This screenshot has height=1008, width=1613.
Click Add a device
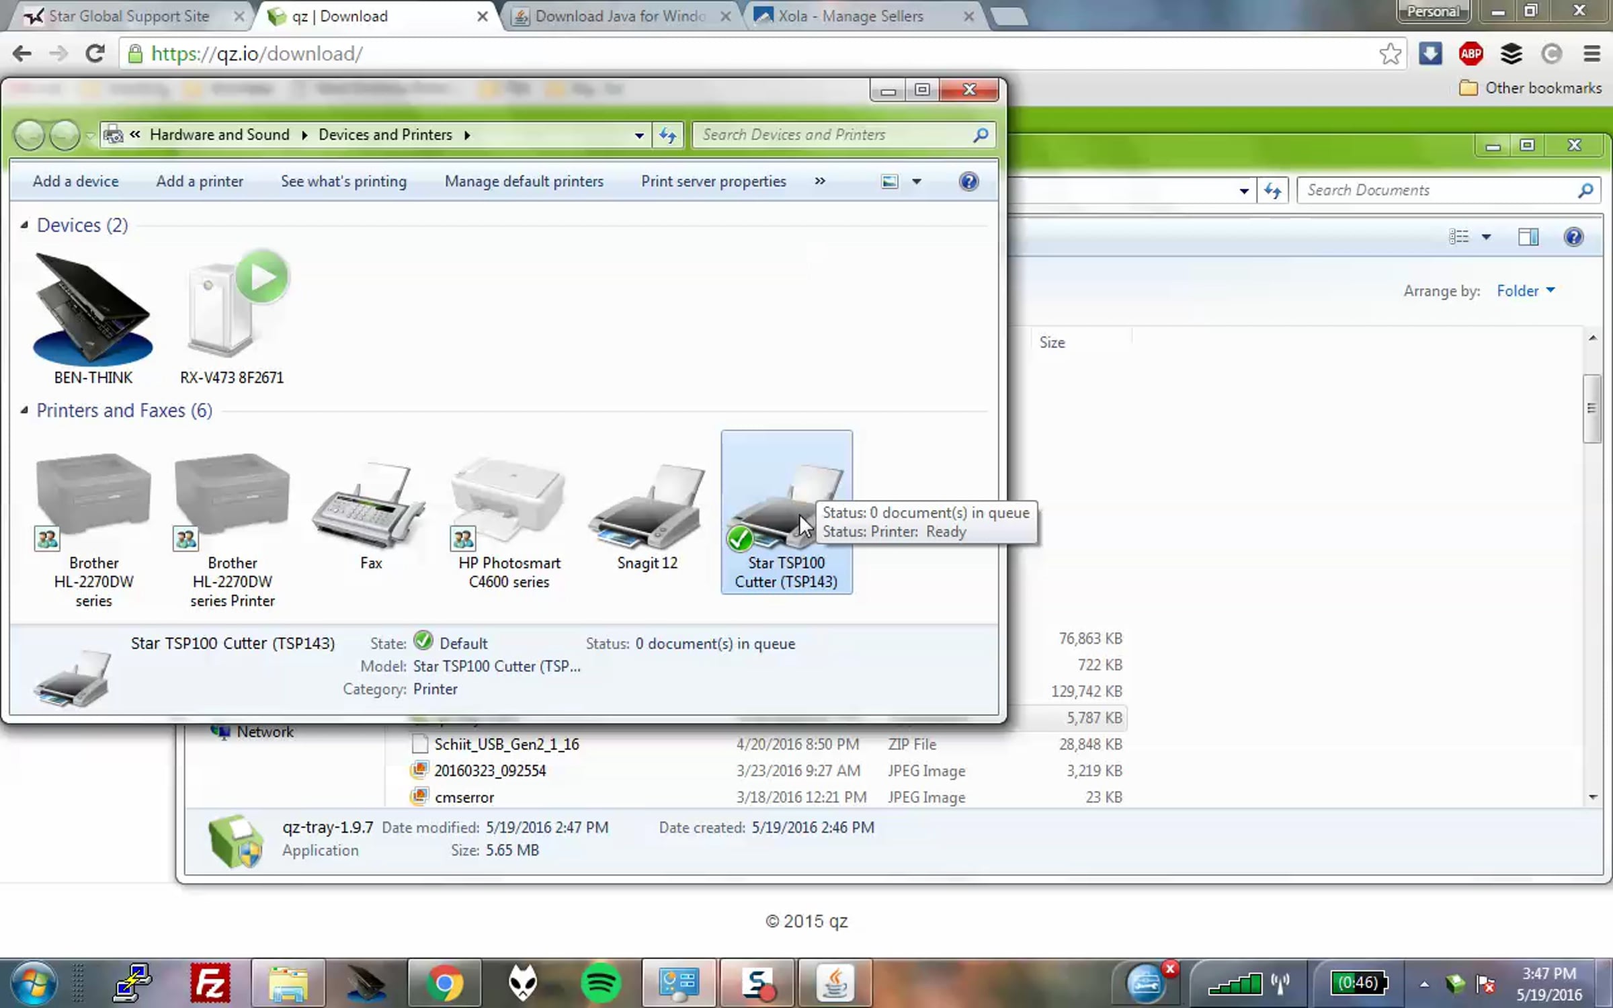pos(76,181)
